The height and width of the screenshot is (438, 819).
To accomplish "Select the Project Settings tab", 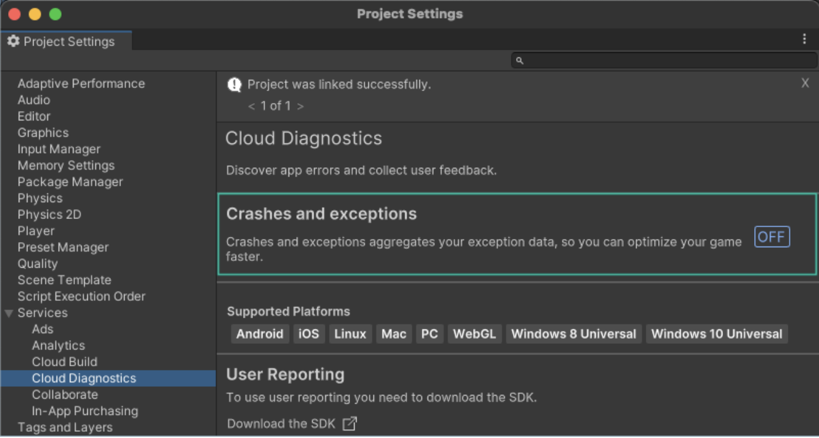I will tap(67, 42).
